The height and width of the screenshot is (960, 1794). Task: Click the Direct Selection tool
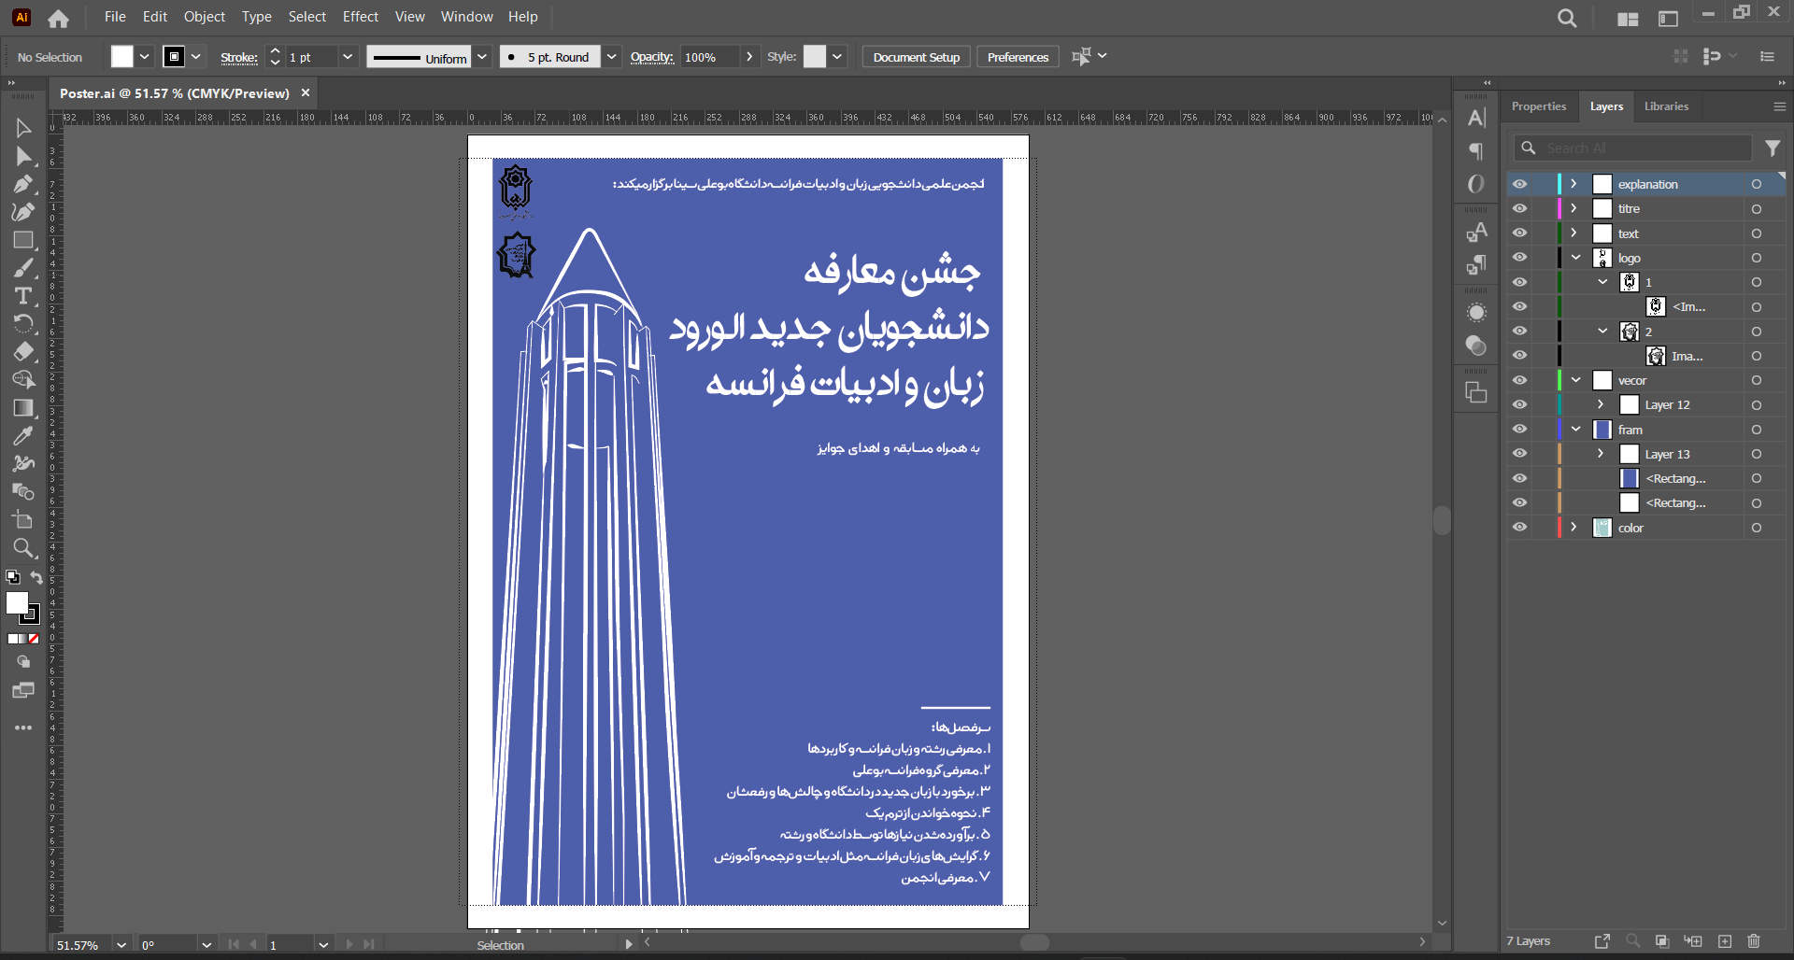click(23, 156)
